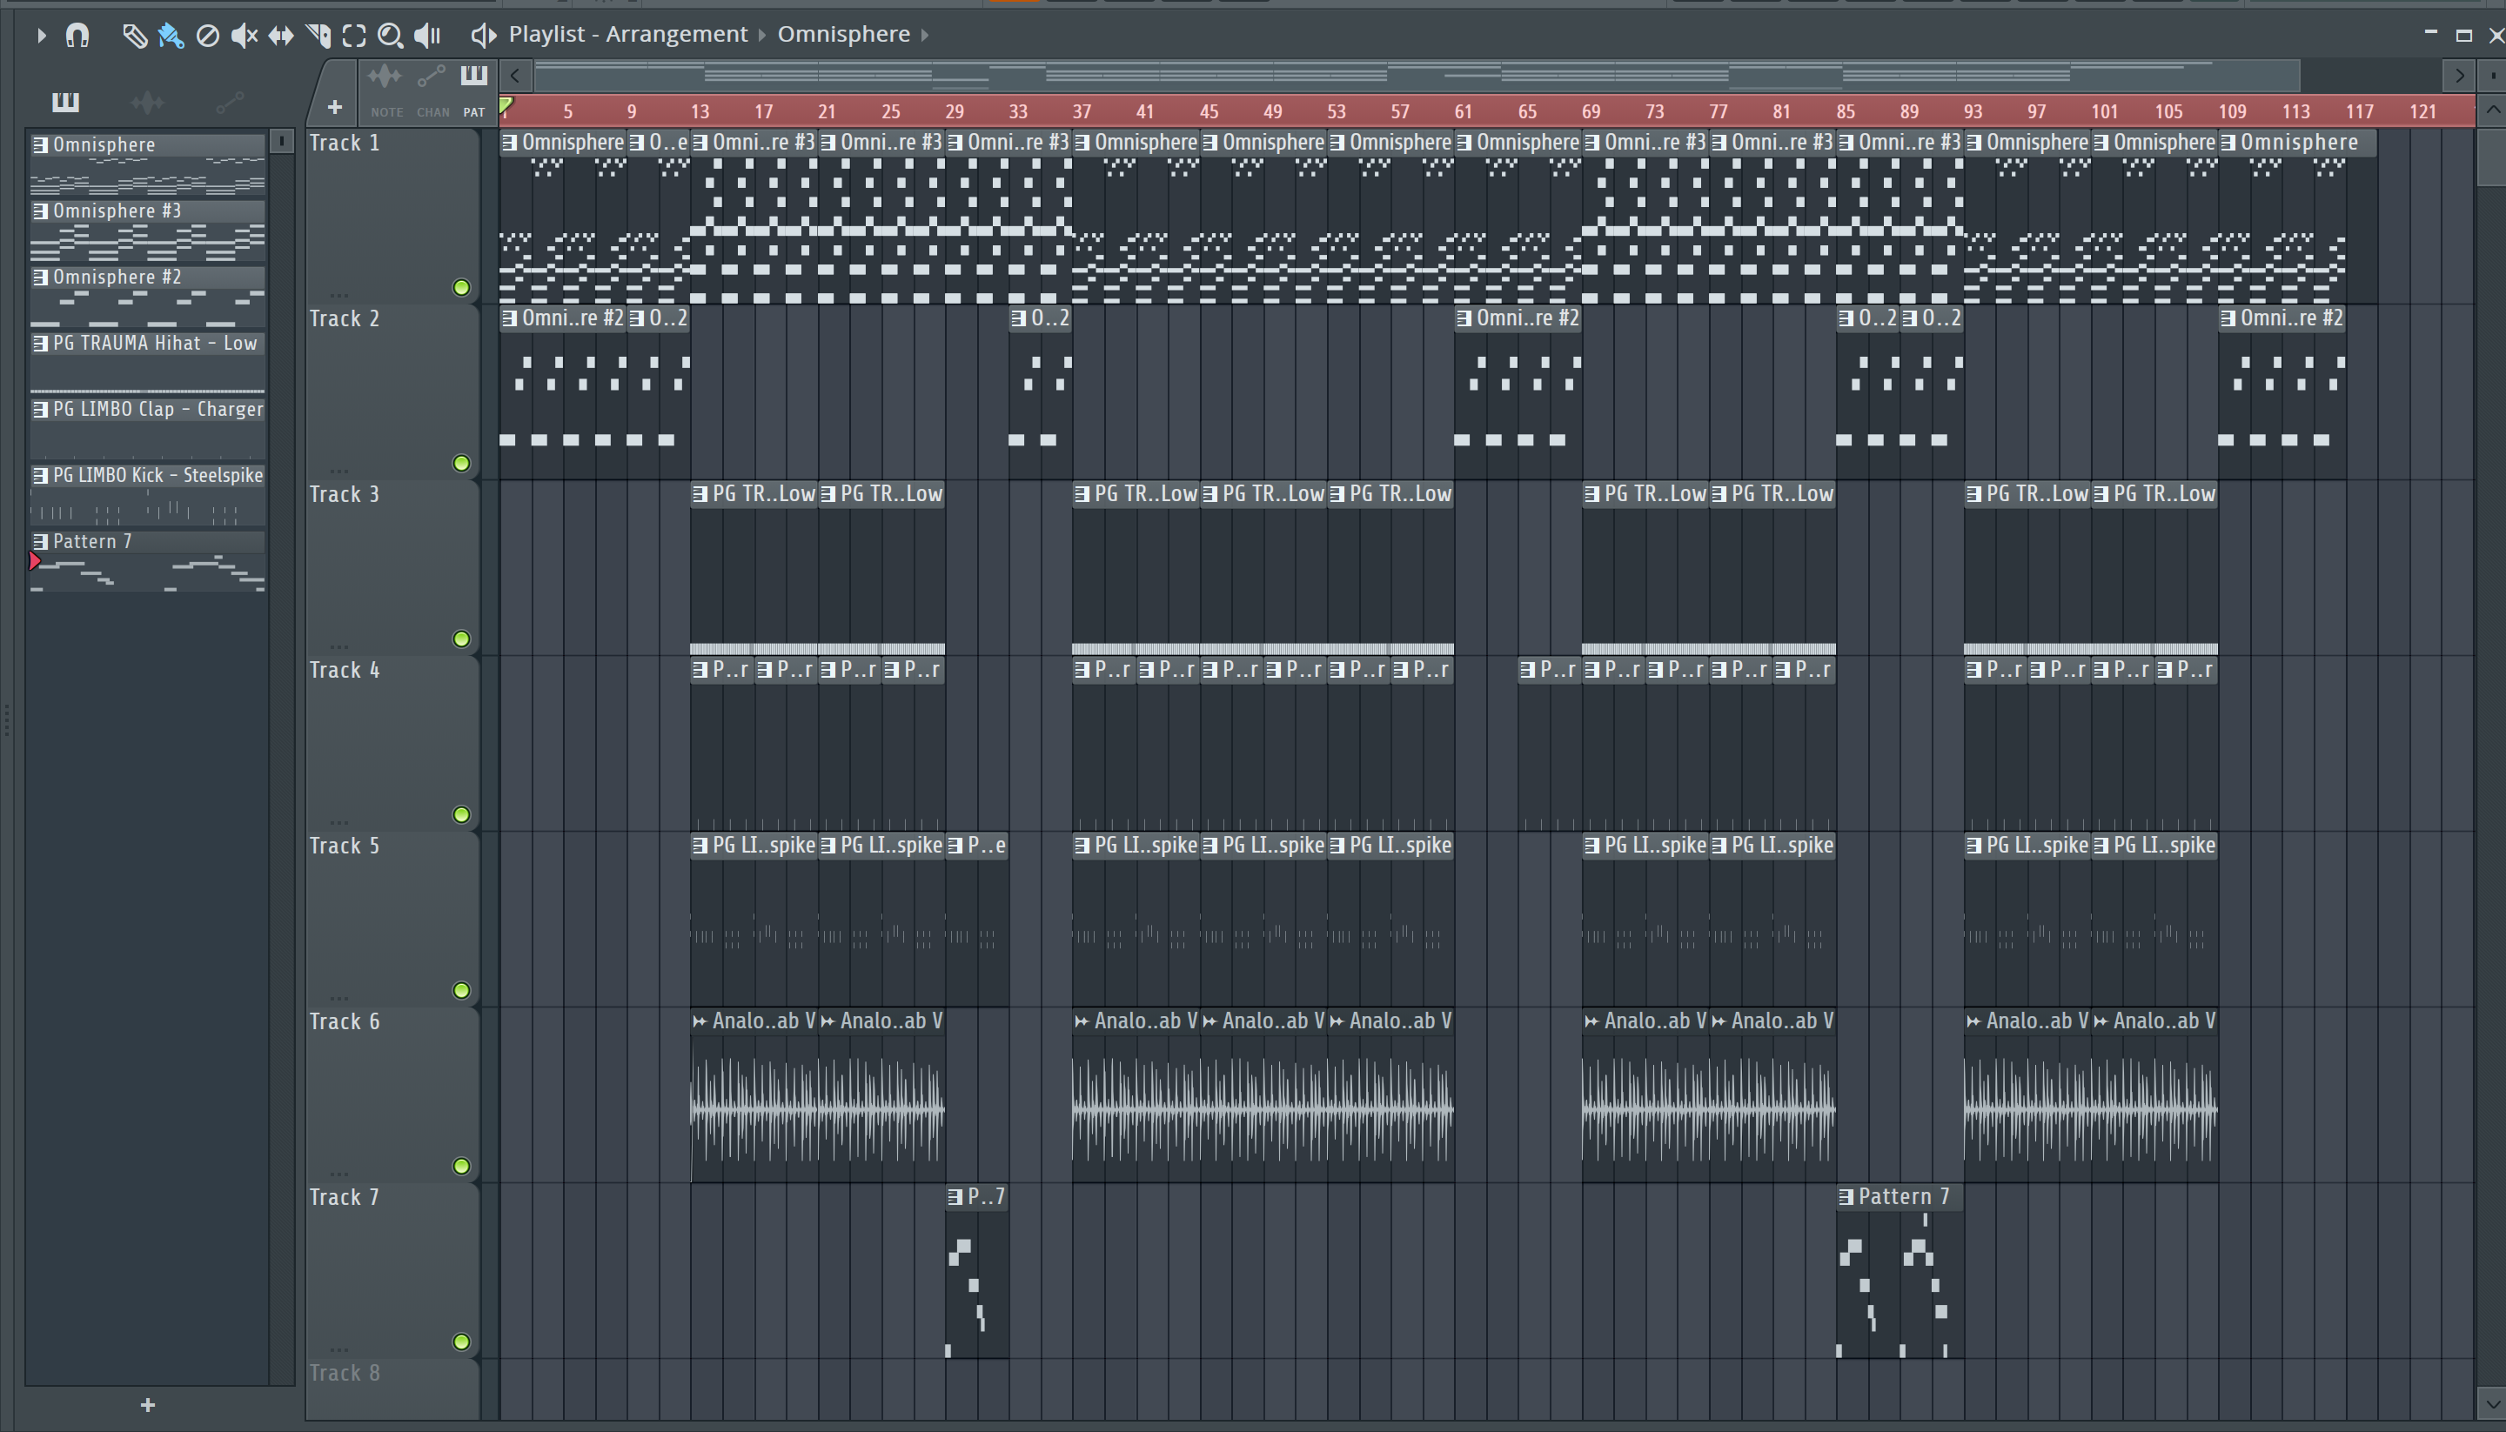Add new pattern with picker plus button

pos(148,1405)
